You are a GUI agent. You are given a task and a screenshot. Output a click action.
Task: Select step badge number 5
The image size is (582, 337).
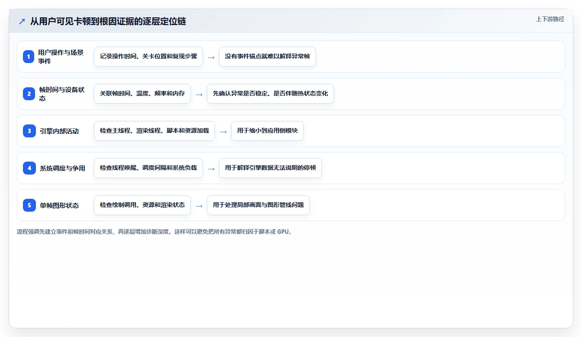[29, 205]
